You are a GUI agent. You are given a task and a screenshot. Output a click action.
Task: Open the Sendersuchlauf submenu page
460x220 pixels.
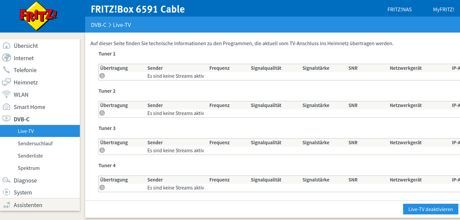point(35,144)
